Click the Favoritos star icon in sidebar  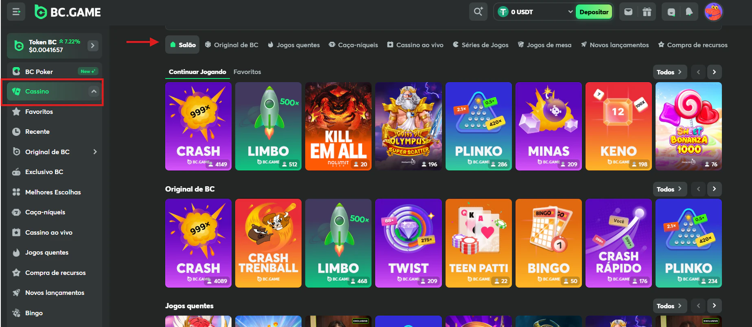16,111
